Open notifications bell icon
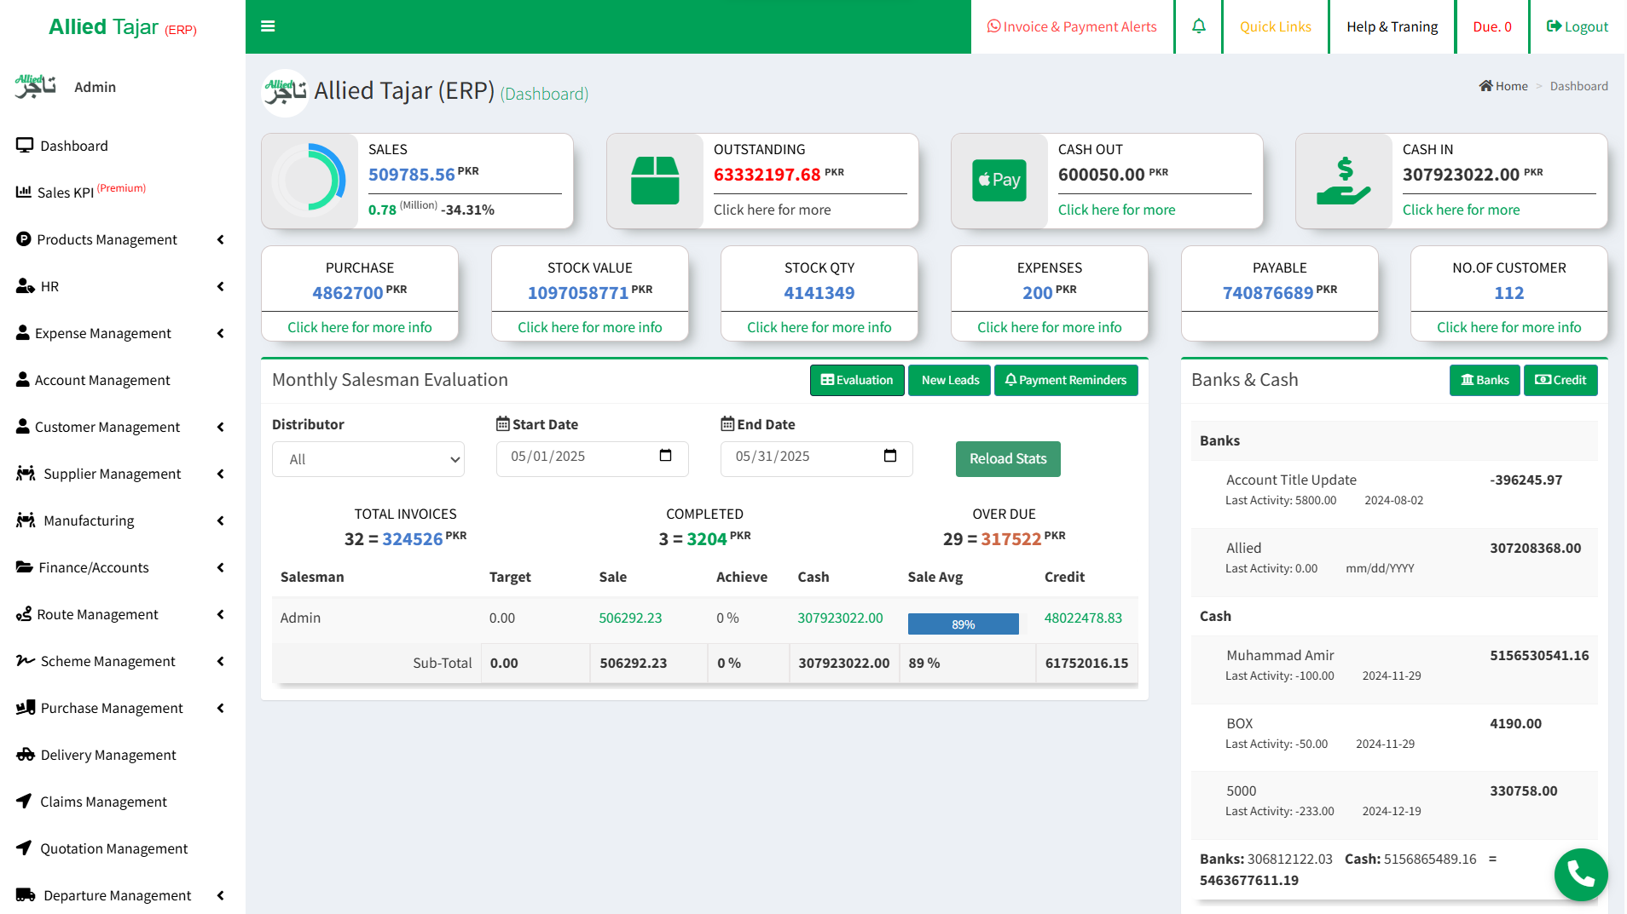The height and width of the screenshot is (914, 1627). click(1198, 26)
